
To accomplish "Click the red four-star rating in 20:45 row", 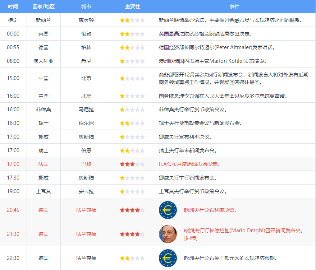I will coord(132,210).
